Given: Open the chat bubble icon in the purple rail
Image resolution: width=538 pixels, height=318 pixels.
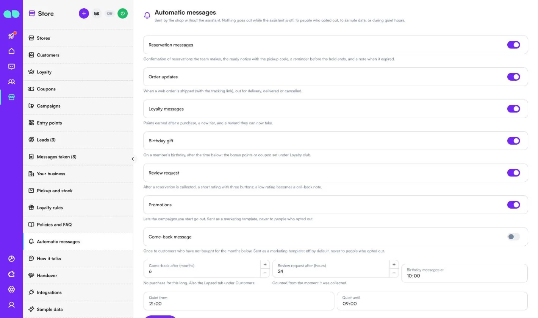Looking at the screenshot, I should tap(11, 67).
